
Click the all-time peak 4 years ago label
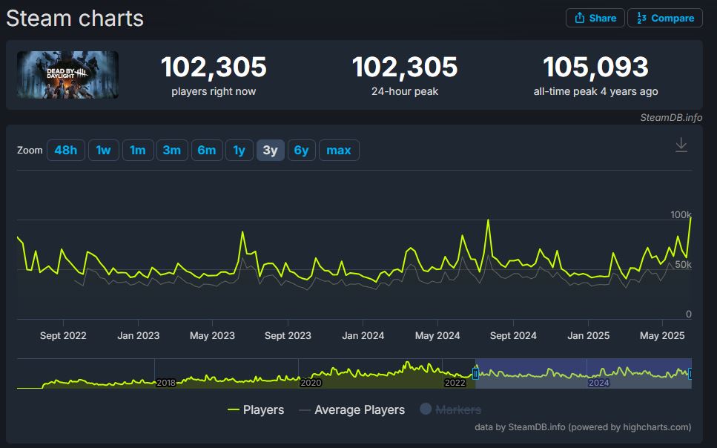click(596, 91)
